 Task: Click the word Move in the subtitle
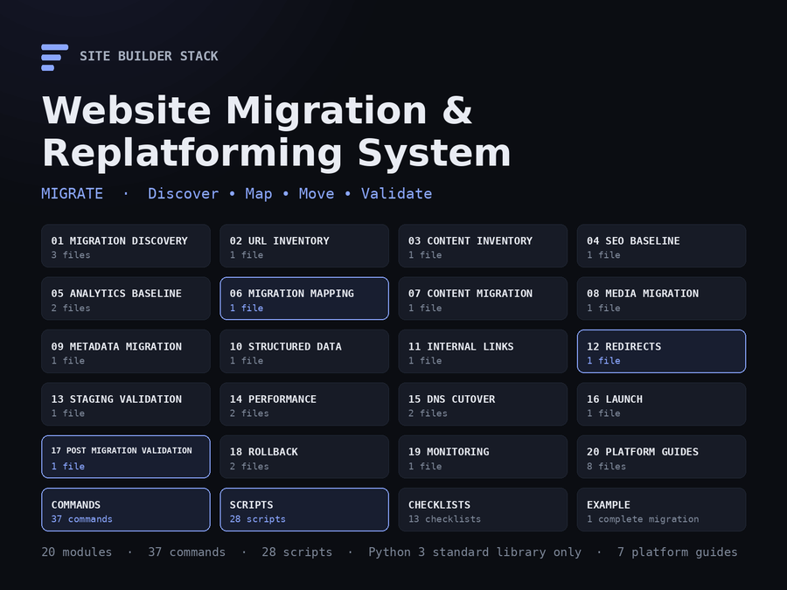pos(317,194)
